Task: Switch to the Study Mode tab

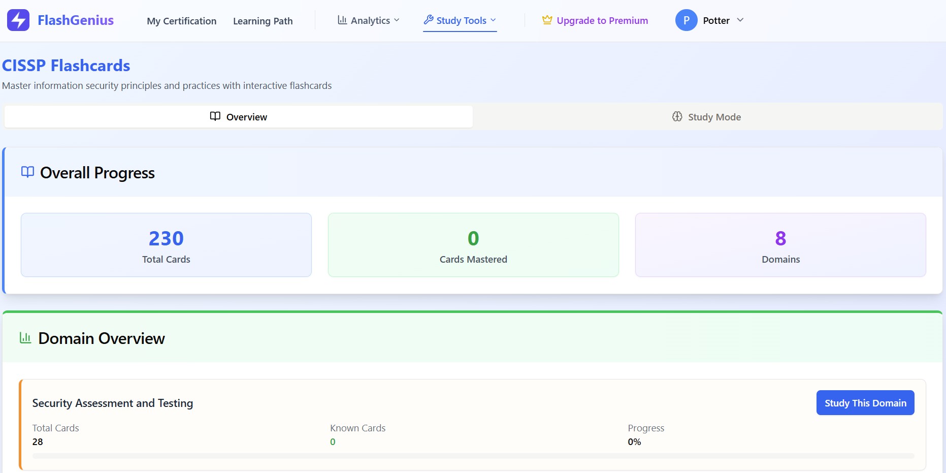Action: [707, 117]
